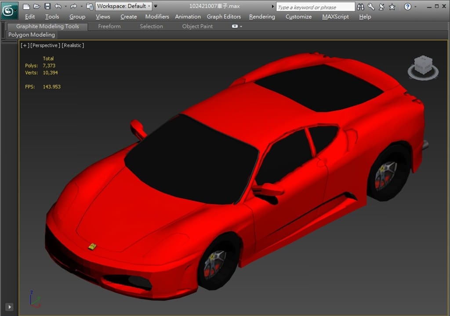Switch to the Freeform ribbon tab

tap(109, 26)
